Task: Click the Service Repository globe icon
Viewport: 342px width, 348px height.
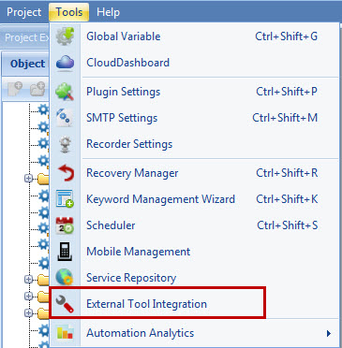Action: tap(65, 278)
